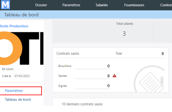Click the Signés count field
The width and height of the screenshot is (172, 112).
click(93, 86)
